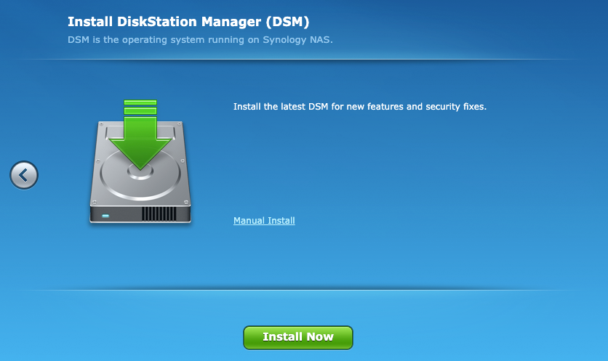Click the hard drive download icon
Image resolution: width=608 pixels, height=361 pixels.
[140, 161]
